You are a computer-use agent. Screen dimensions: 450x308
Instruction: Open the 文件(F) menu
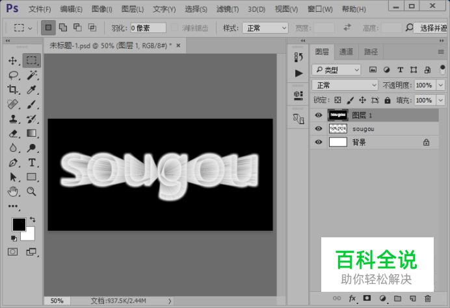tap(40, 9)
